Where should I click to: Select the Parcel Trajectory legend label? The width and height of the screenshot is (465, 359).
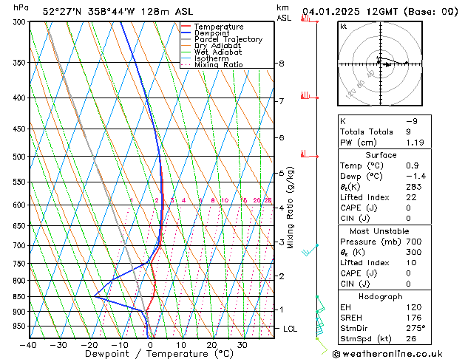coord(228,39)
